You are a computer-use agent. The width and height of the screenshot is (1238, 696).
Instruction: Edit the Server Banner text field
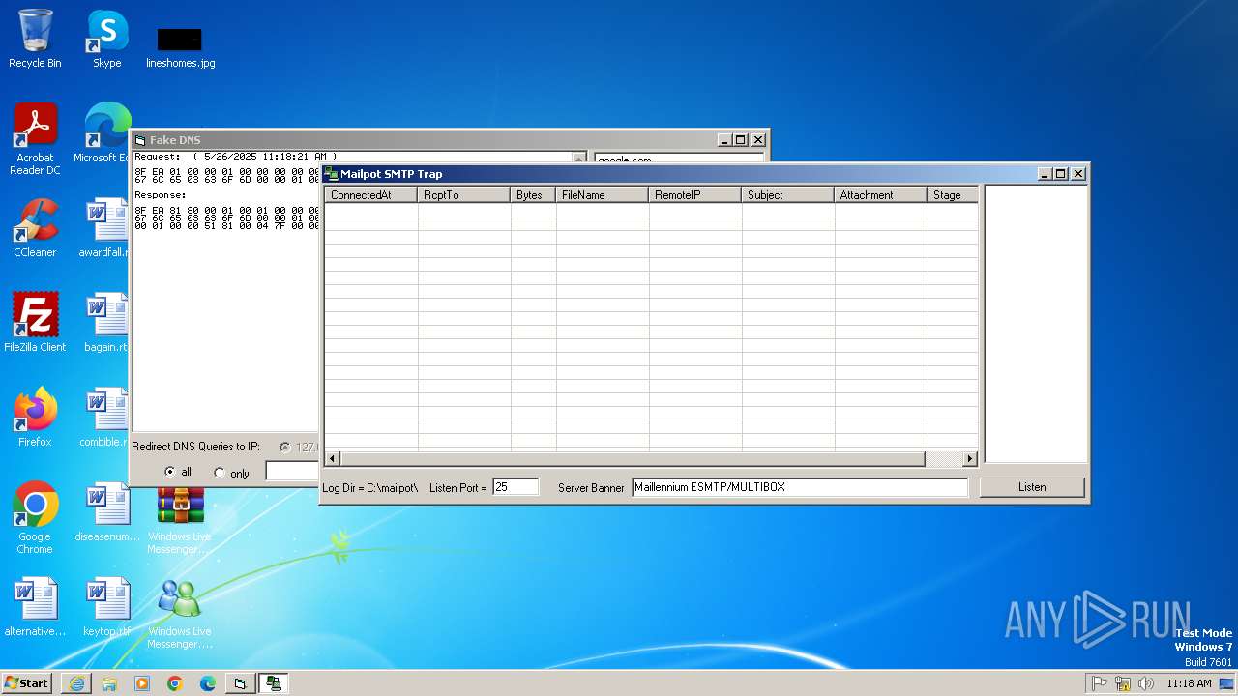[x=800, y=487]
